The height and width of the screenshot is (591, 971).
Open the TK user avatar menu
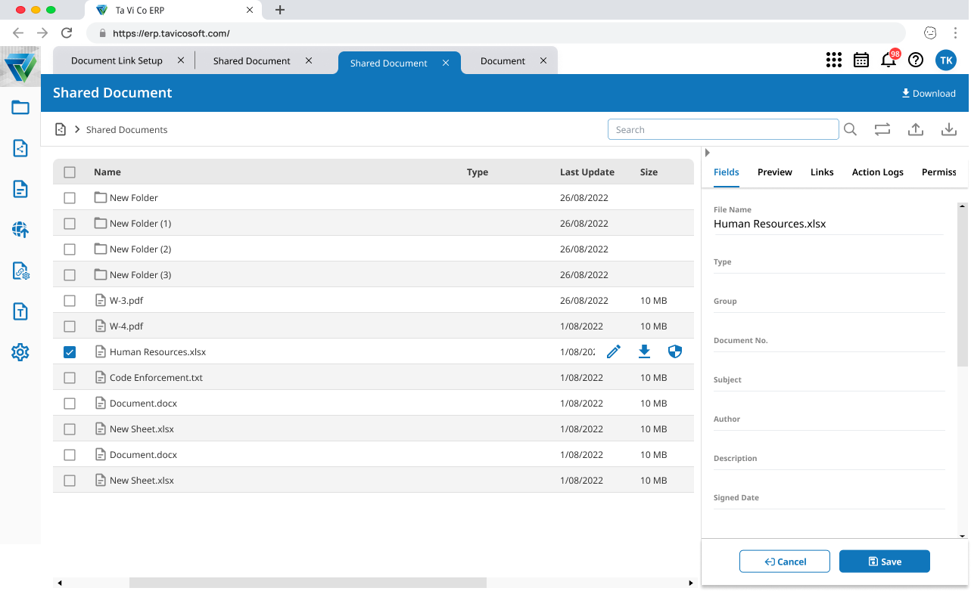pyautogui.click(x=946, y=60)
